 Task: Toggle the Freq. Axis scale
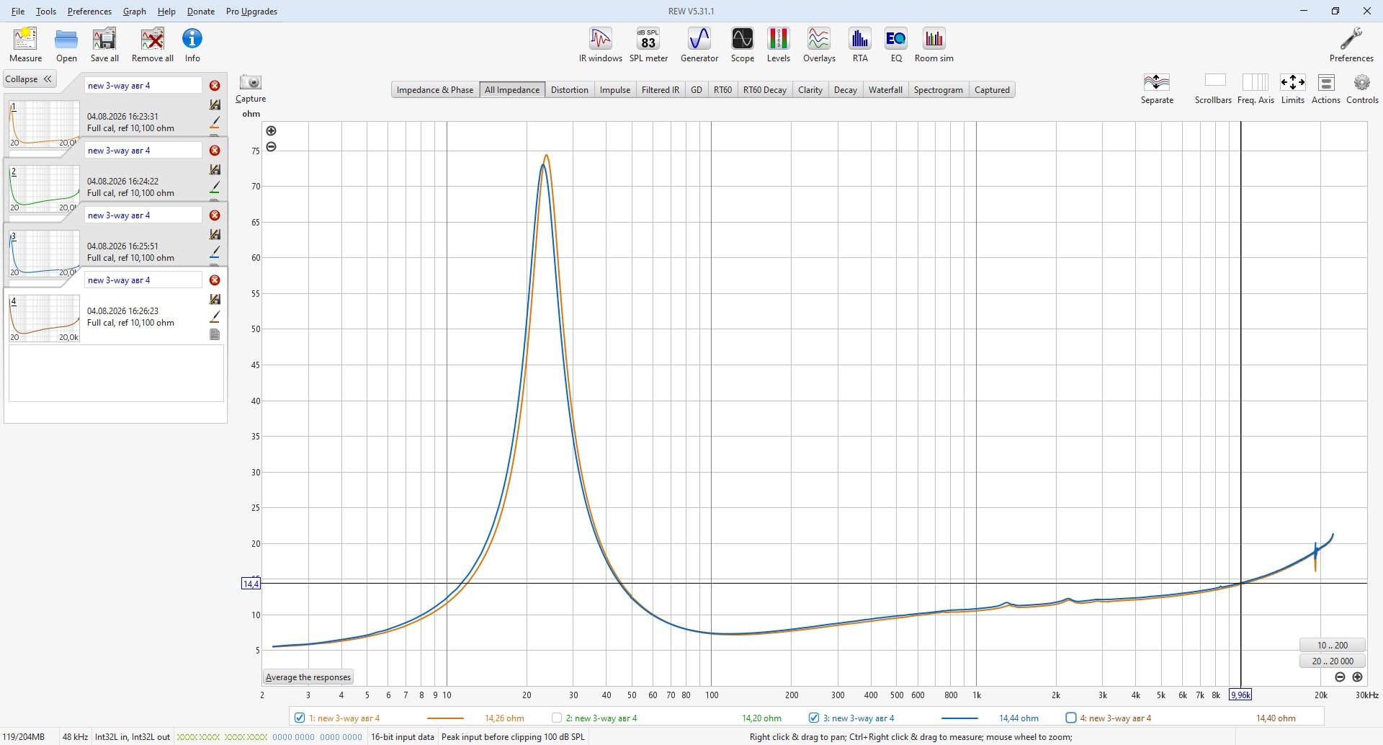point(1256,89)
